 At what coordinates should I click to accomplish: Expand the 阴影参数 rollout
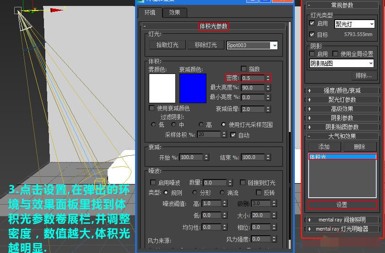tap(342, 118)
